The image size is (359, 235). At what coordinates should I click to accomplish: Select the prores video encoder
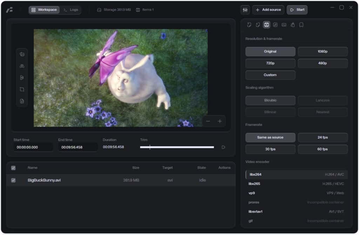pos(297,202)
